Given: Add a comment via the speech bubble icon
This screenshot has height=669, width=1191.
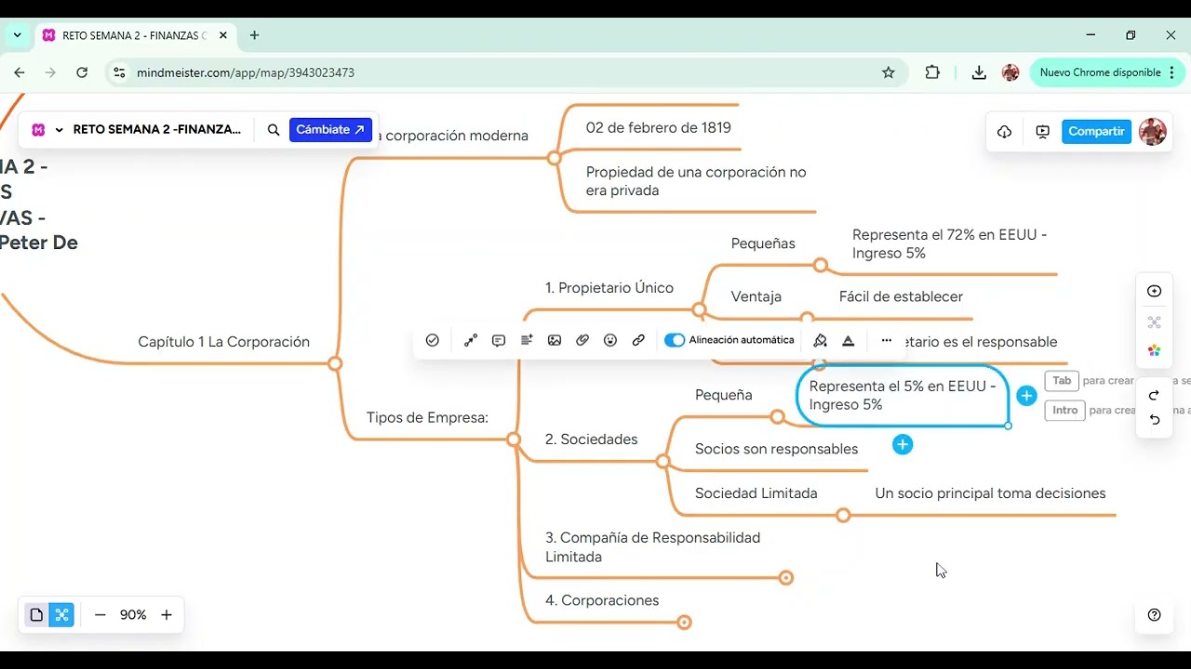Looking at the screenshot, I should (499, 341).
